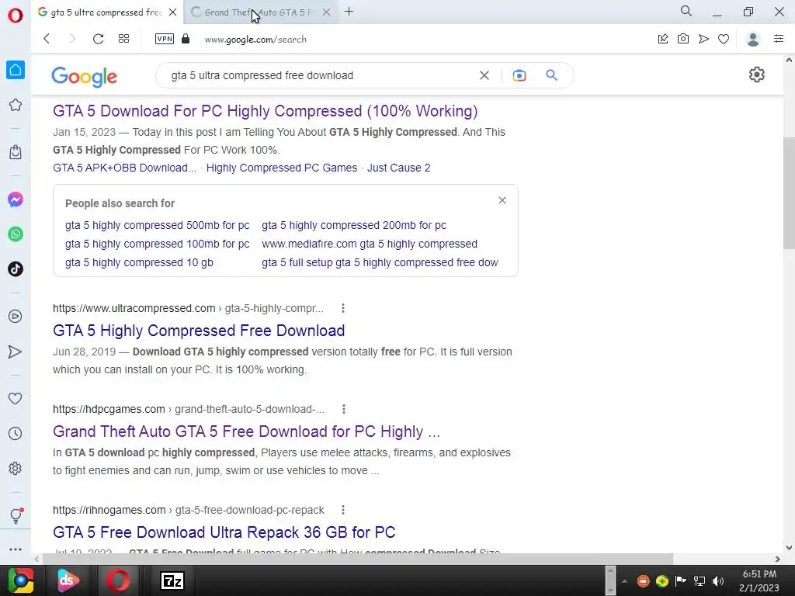The image size is (795, 596).
Task: Open the Player icon in sidebar
Action: [x=16, y=317]
